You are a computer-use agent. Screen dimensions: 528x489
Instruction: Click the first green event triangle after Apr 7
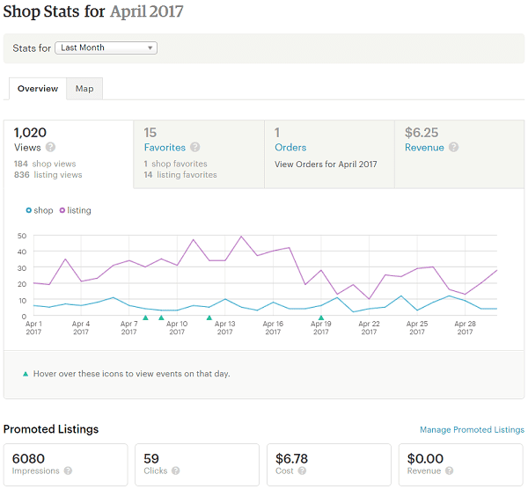click(145, 317)
